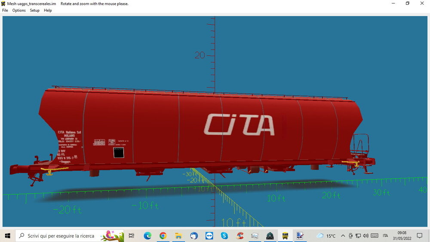The height and width of the screenshot is (242, 430).
Task: Open the File menu
Action: coord(5,10)
